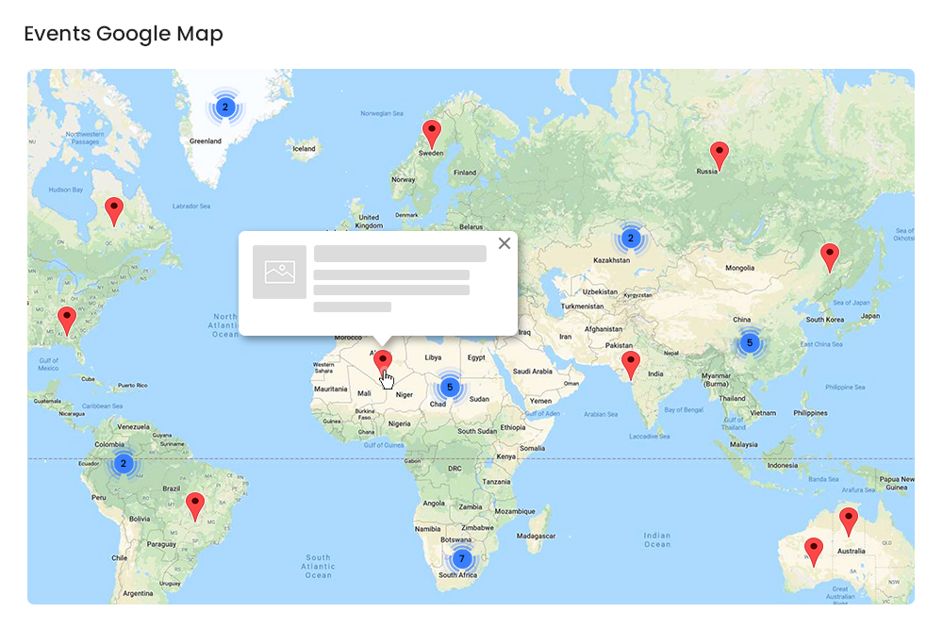Click the Events Google Map heading
The height and width of the screenshot is (629, 943).
(123, 33)
